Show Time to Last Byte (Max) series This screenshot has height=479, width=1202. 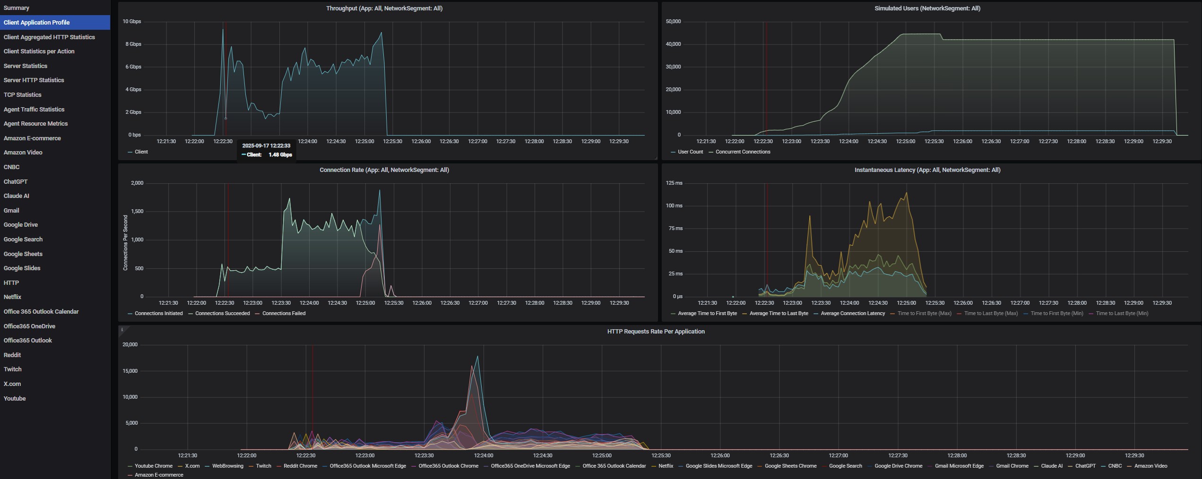click(991, 314)
